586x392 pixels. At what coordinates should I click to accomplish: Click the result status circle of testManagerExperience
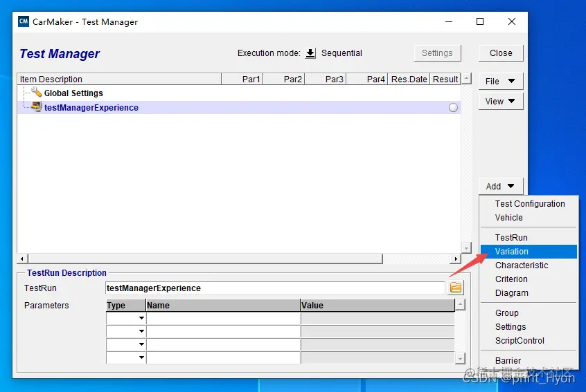453,108
